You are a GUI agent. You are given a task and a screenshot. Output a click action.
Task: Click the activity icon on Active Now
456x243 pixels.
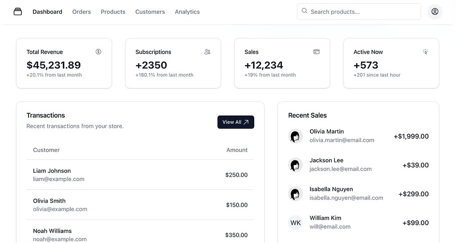click(x=425, y=52)
